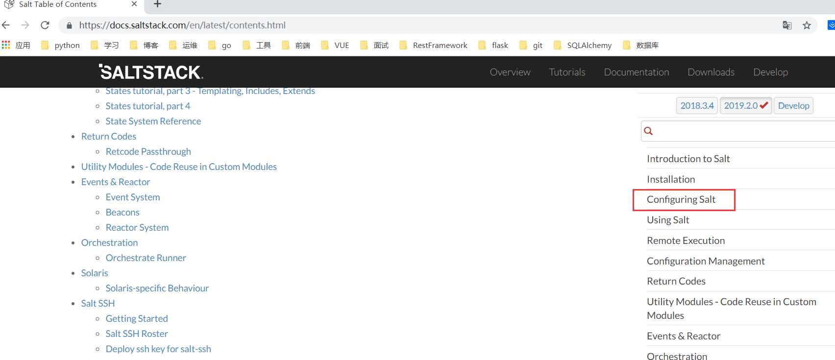Click the SaltStack logo
The image size is (835, 360).
click(x=151, y=72)
